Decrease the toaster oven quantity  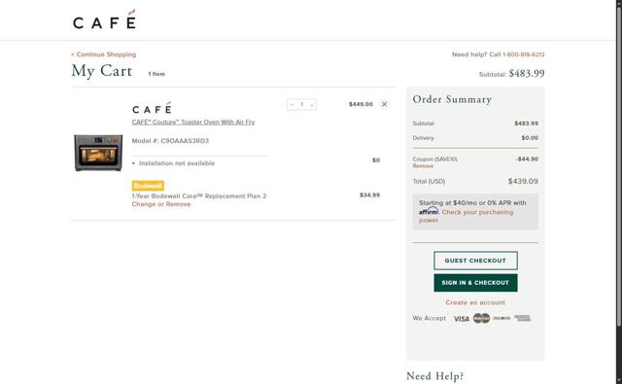(292, 104)
